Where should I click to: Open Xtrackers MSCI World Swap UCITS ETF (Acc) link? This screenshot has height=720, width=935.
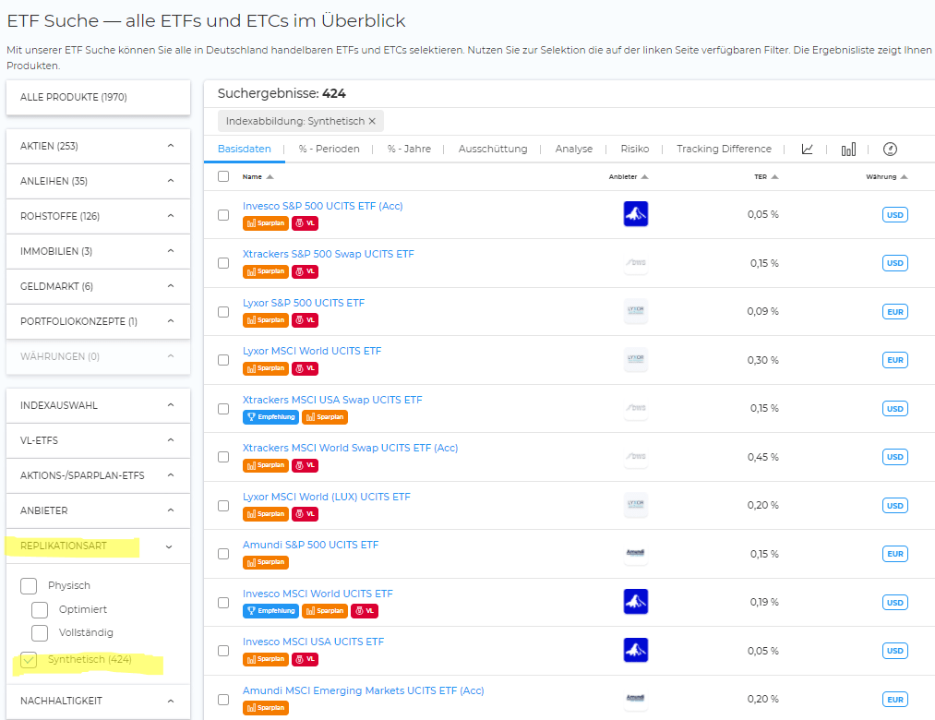point(350,448)
